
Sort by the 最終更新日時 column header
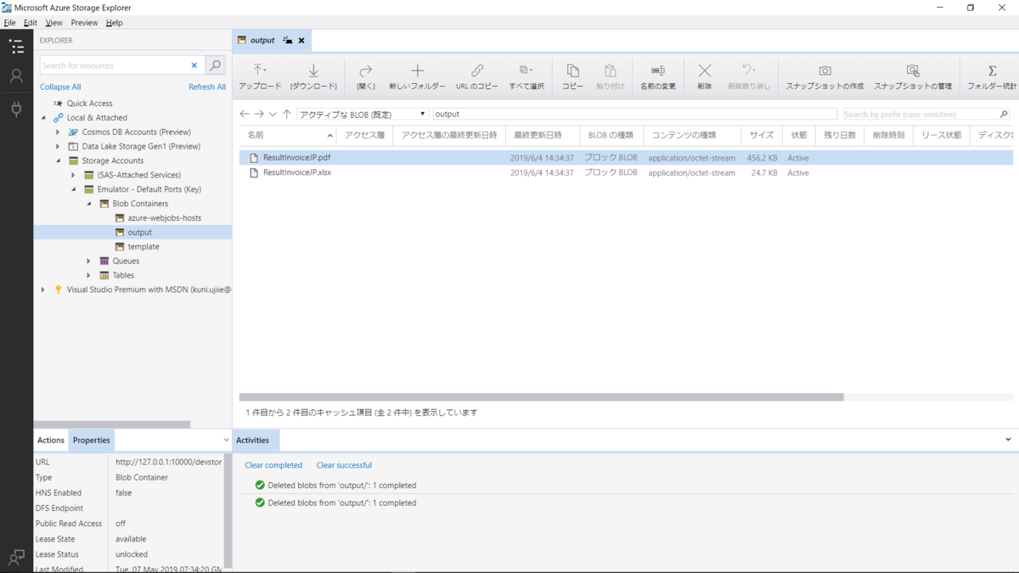coord(542,135)
